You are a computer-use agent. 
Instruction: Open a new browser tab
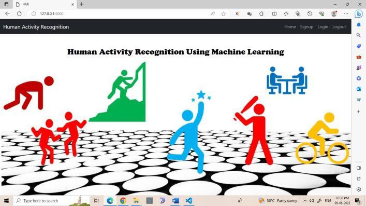(81, 4)
